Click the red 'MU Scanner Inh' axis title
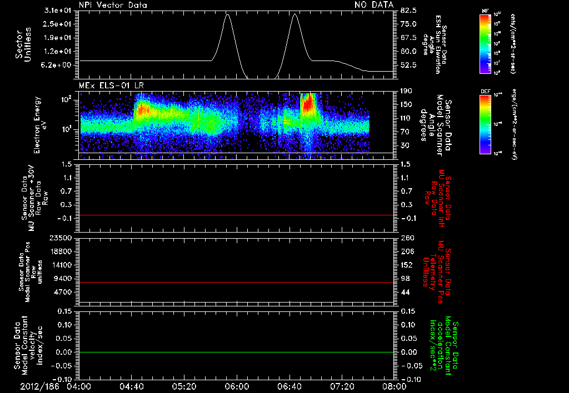 pos(441,198)
